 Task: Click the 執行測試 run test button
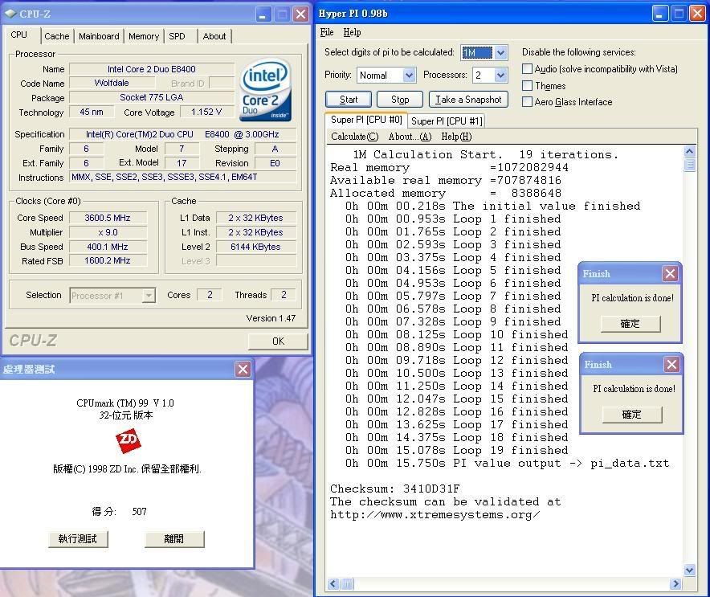coord(78,539)
